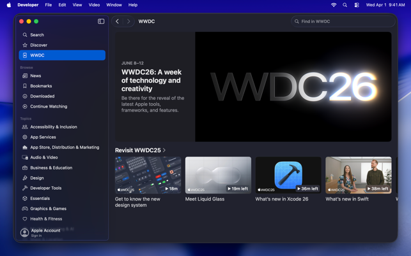Resume video via the 19m left badge
411x256 pixels.
238,188
